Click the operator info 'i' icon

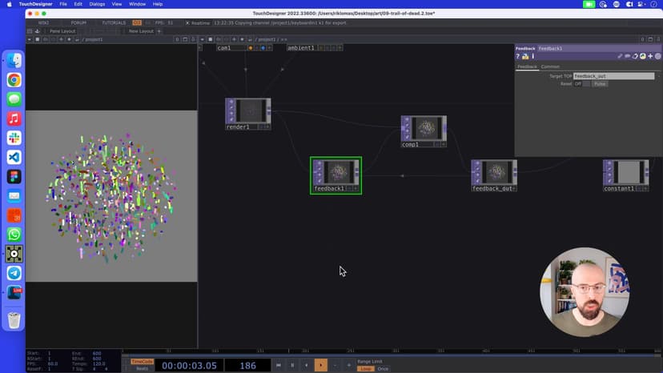531,56
